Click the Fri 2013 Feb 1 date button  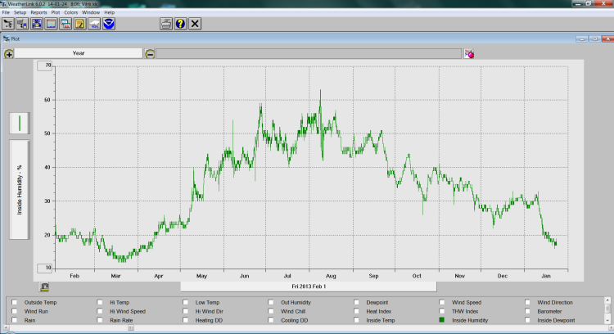pyautogui.click(x=308, y=287)
